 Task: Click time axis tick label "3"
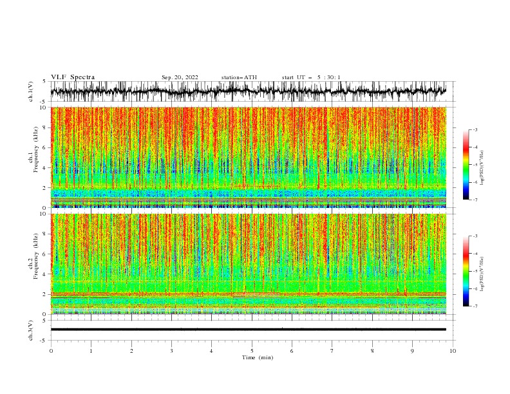tap(171, 351)
